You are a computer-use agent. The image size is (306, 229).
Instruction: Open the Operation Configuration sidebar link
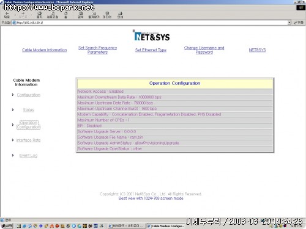(x=28, y=125)
